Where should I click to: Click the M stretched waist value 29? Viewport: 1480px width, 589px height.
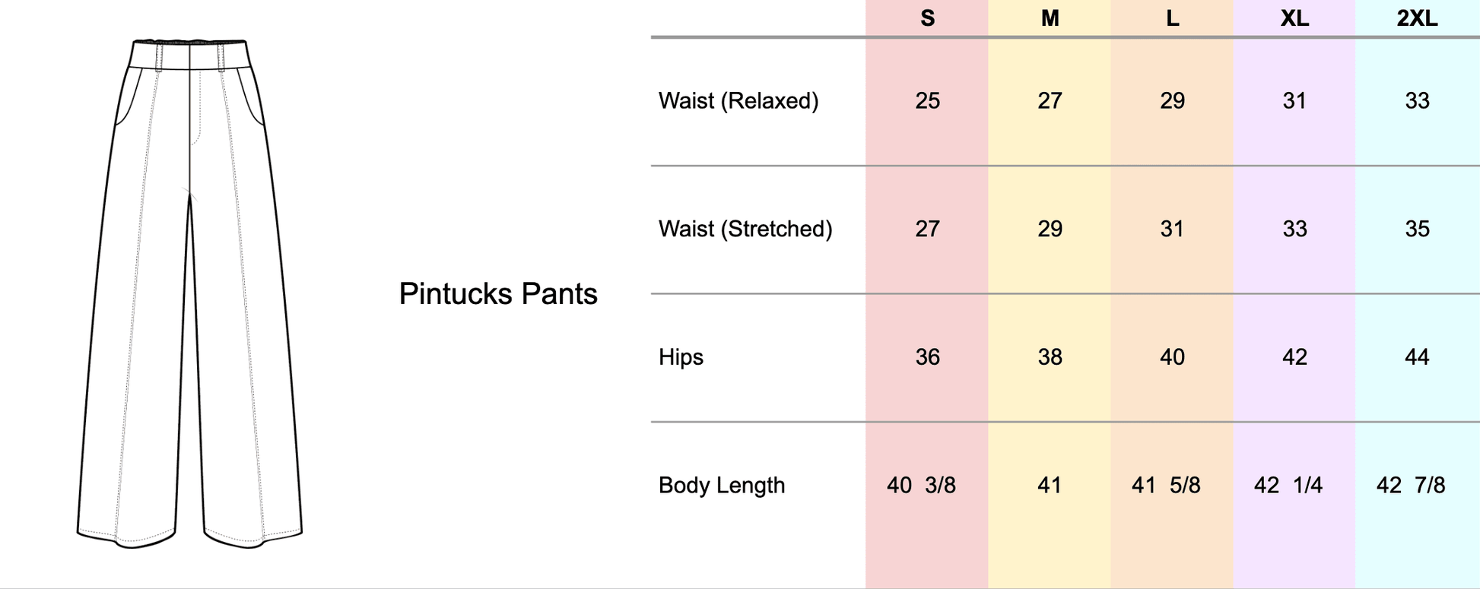(x=1050, y=229)
